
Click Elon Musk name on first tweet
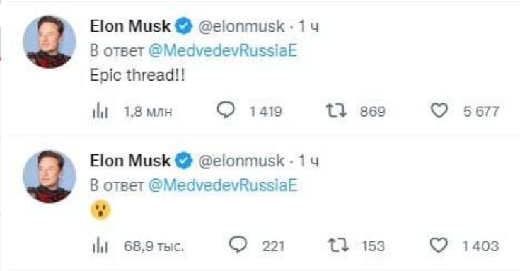tap(130, 27)
